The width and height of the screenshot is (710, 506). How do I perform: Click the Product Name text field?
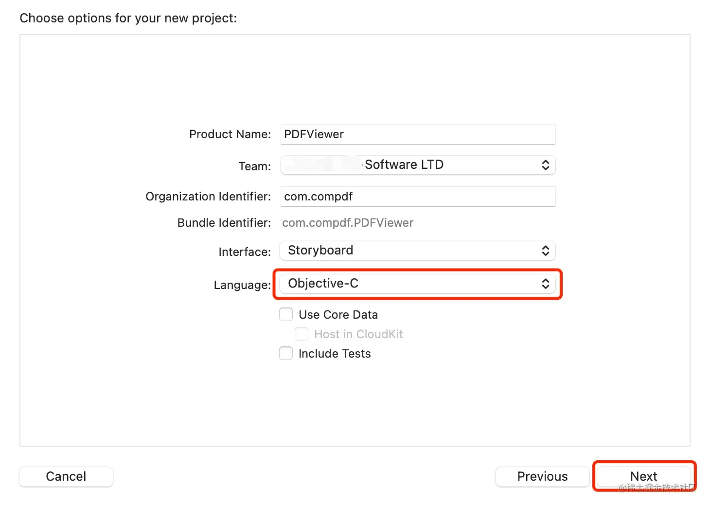click(417, 134)
